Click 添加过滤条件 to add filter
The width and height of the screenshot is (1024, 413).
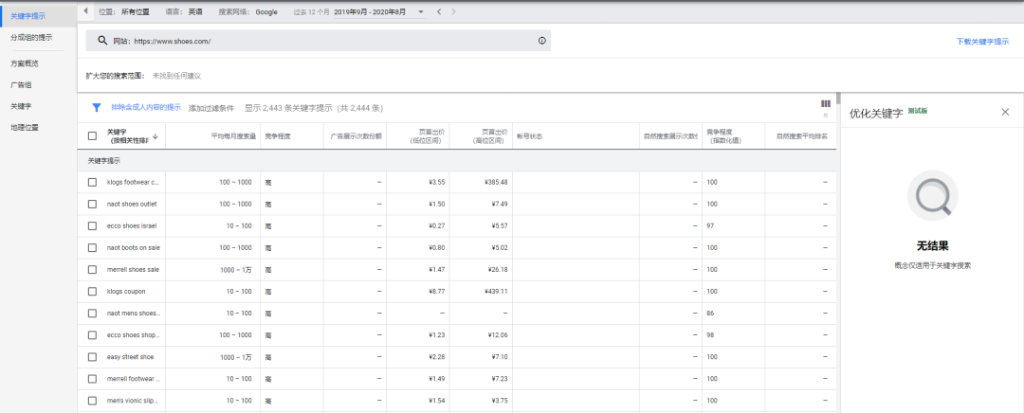[x=210, y=108]
